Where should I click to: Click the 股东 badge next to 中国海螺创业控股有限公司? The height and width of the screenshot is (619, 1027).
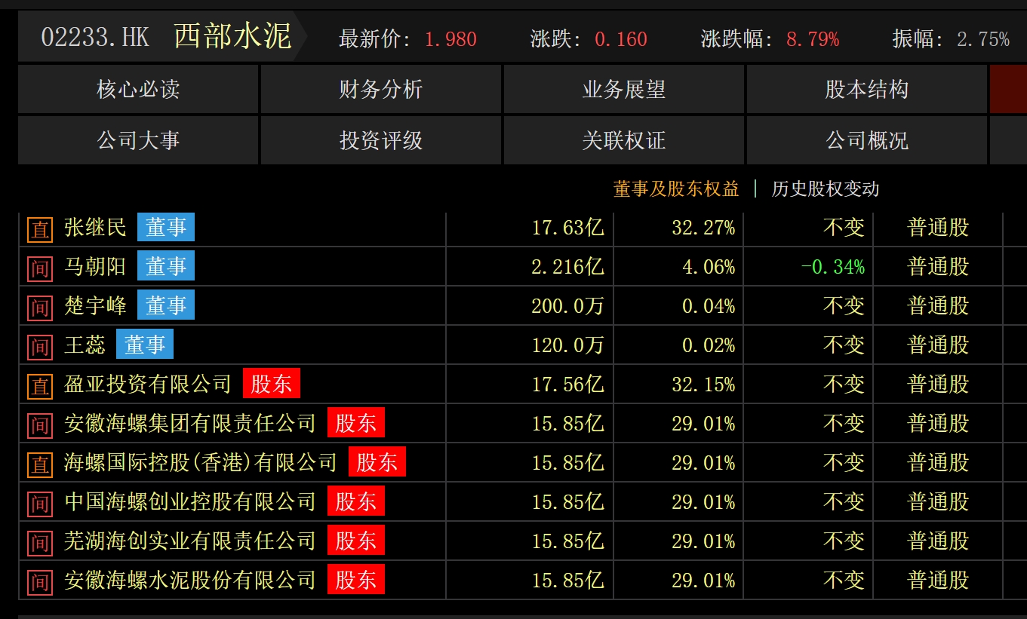pos(356,501)
